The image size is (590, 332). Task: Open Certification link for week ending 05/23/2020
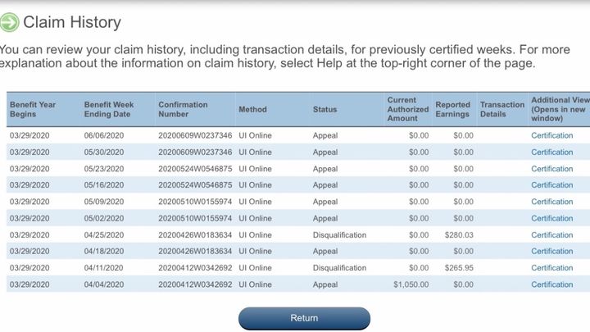[552, 169]
